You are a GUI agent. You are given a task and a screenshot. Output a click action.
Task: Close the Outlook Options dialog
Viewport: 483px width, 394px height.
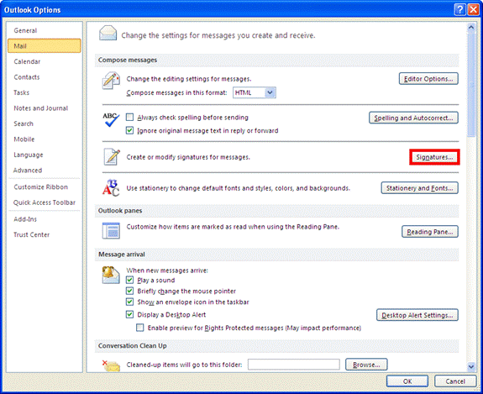[x=473, y=10]
